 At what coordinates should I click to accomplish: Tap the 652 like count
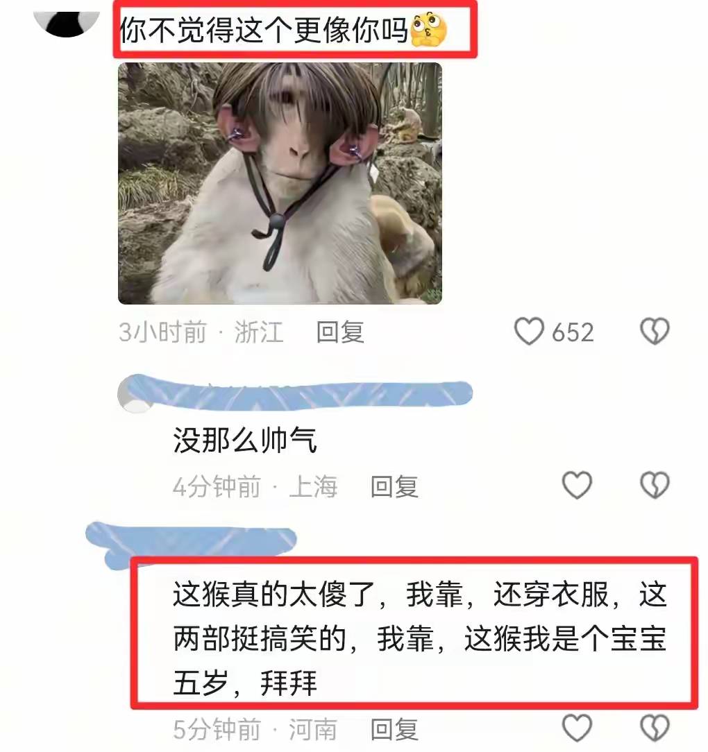(x=573, y=332)
